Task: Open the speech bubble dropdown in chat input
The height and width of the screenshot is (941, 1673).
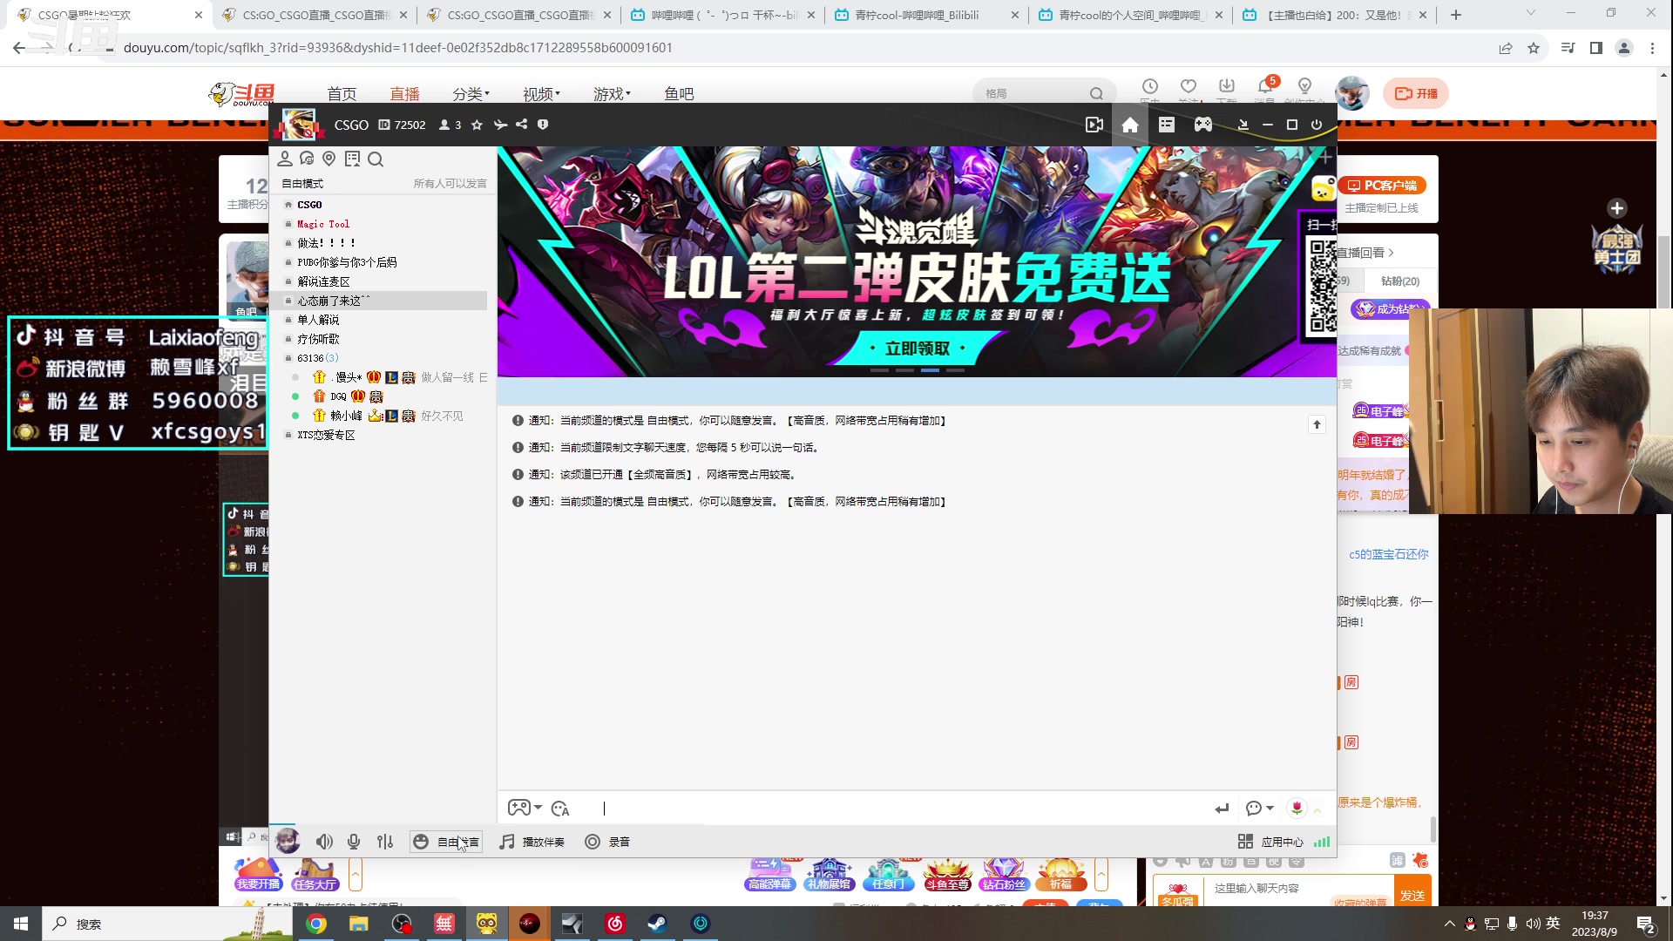Action: pos(1260,809)
